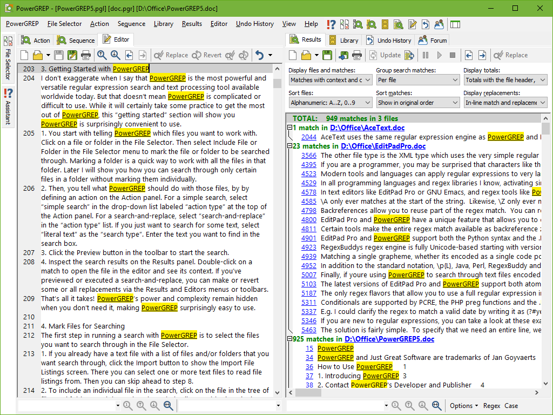The image size is (553, 415).
Task: Click the Action panel icon in the main toolbar
Action: [x=358, y=24]
